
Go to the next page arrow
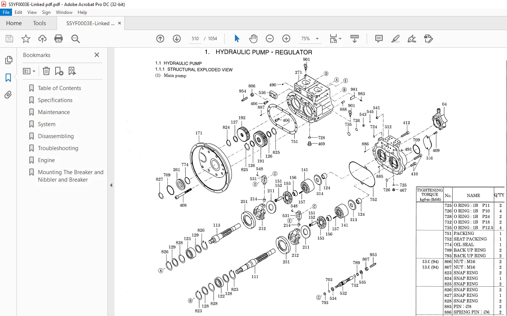(x=177, y=39)
